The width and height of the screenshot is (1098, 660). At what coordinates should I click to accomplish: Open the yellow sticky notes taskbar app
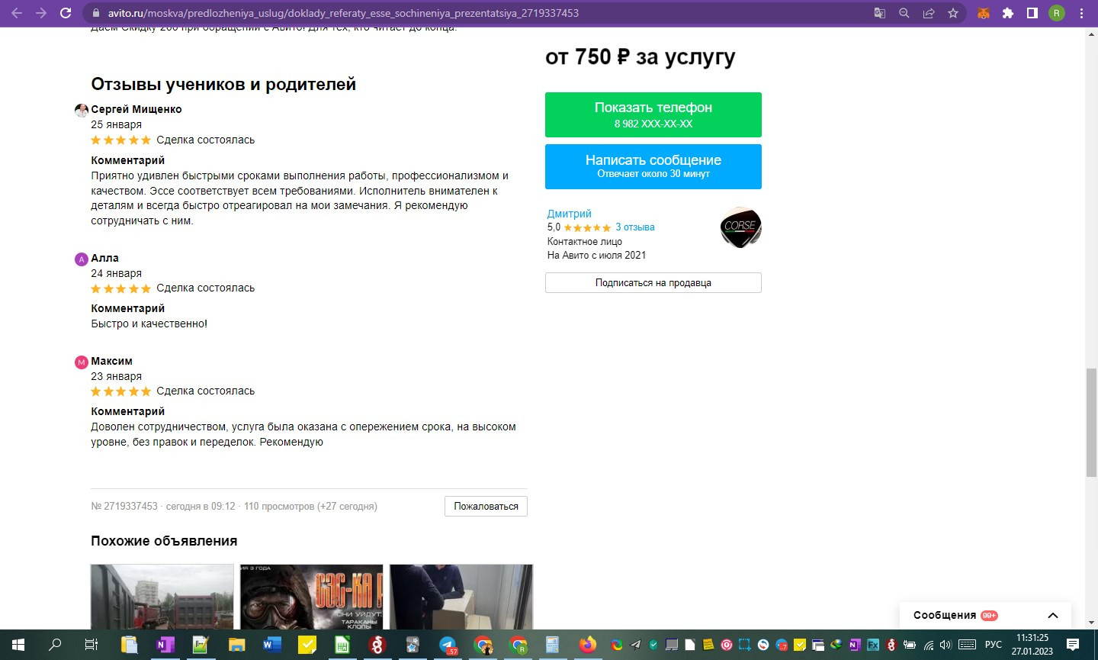pyautogui.click(x=307, y=645)
